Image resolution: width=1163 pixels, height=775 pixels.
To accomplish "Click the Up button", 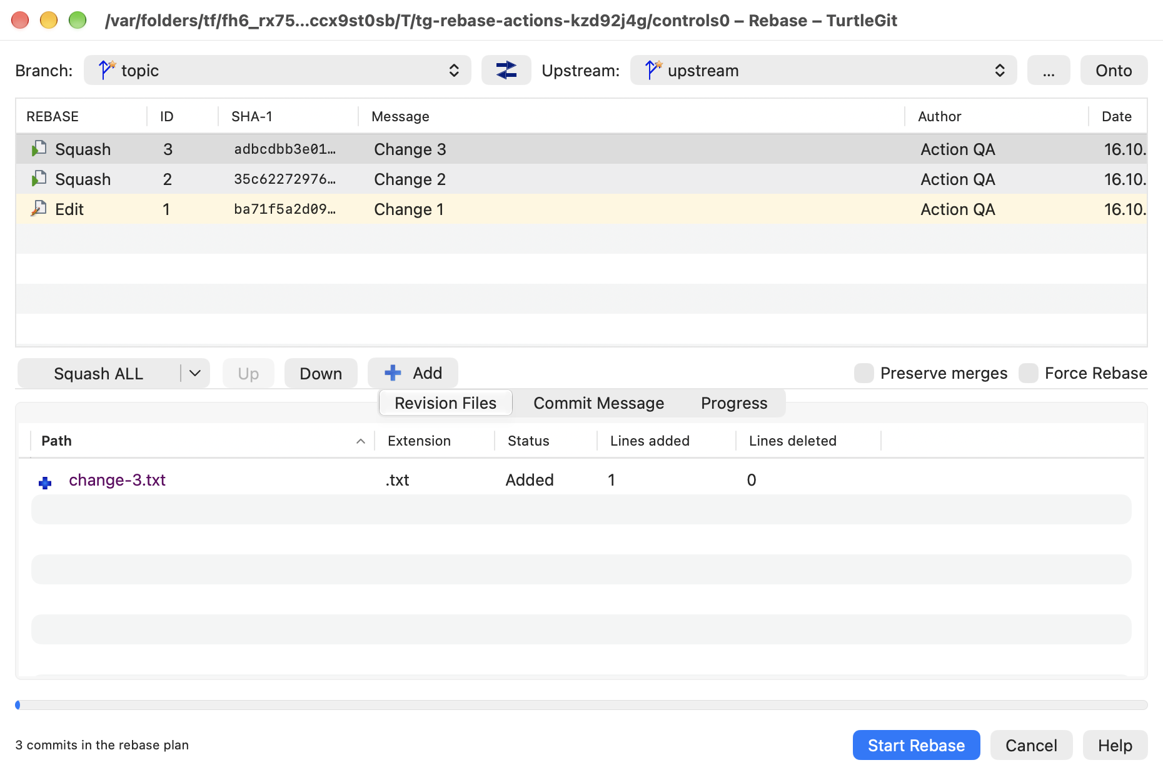I will pyautogui.click(x=248, y=373).
